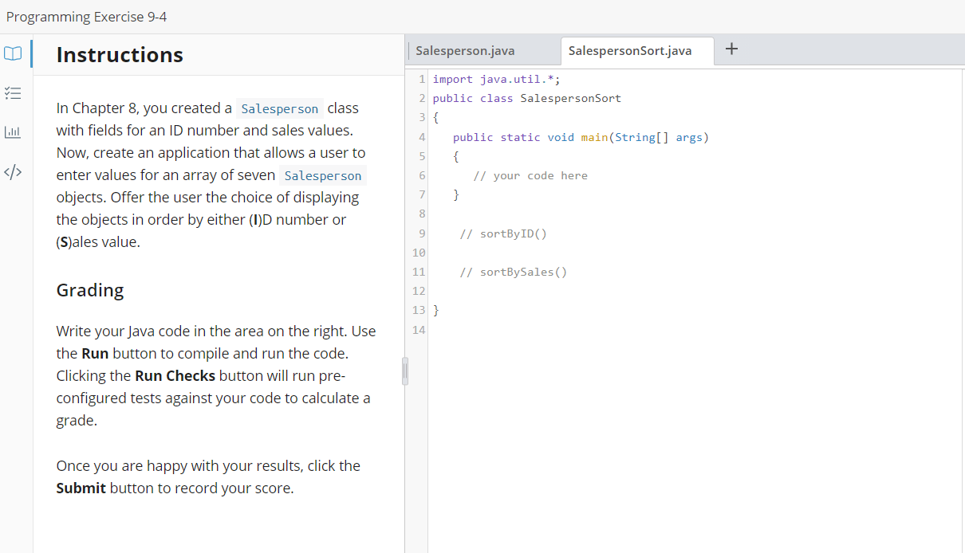Add a new file tab with plus

[731, 49]
